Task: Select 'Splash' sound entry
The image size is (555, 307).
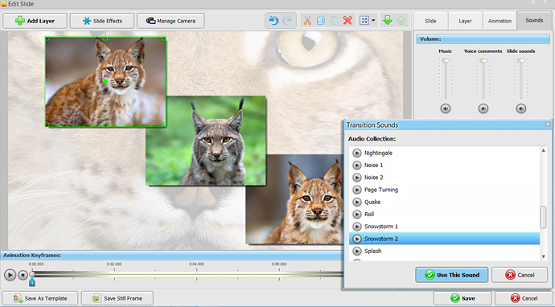Action: (445, 251)
